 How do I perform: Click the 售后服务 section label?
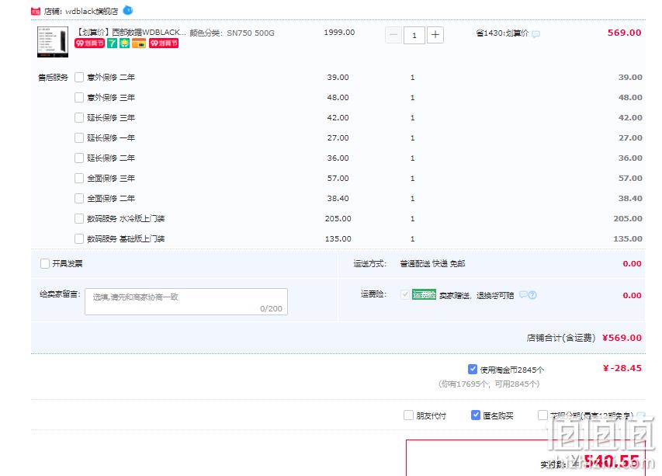(x=53, y=78)
